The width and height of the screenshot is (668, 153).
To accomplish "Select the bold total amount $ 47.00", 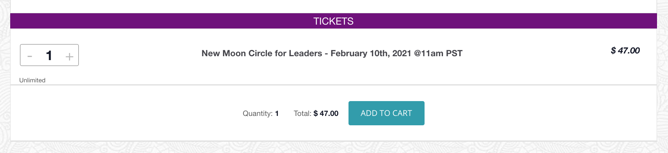I will 326,114.
